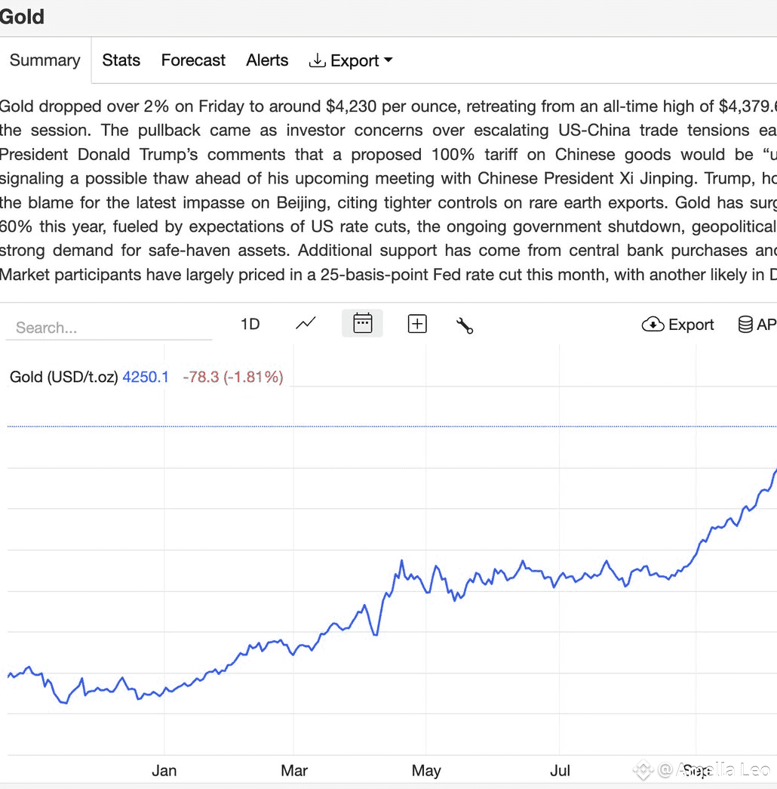Select the Alerts tab

(x=267, y=60)
